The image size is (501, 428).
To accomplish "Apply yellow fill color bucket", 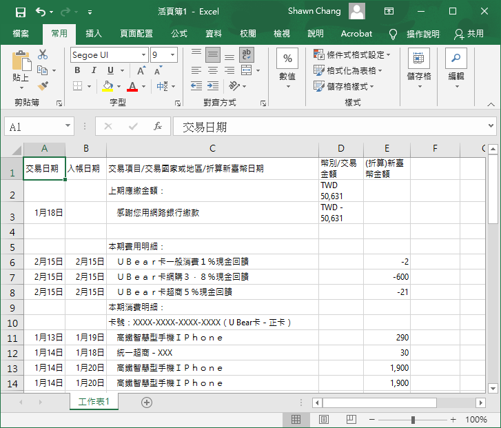I will pos(108,86).
